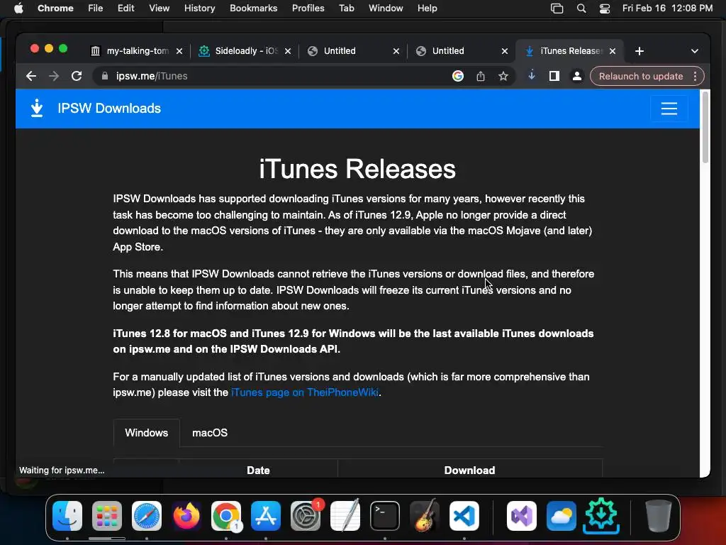Select the Windows downloads tab
The height and width of the screenshot is (545, 726).
point(146,433)
